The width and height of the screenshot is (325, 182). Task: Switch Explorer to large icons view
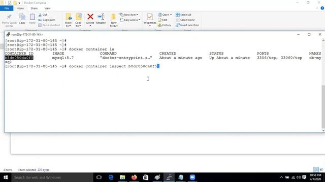tap(321, 170)
